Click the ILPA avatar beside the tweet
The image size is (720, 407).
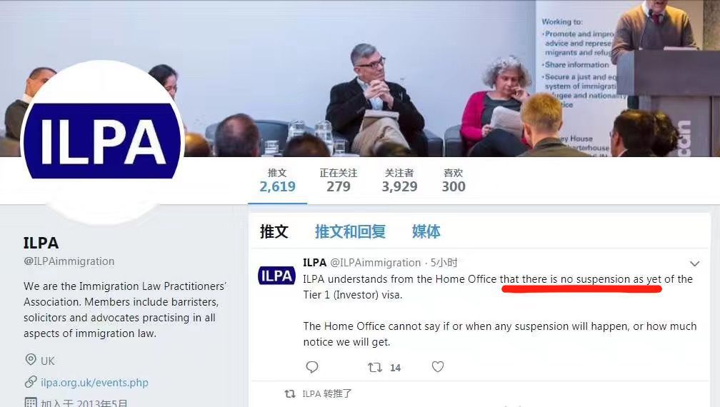(x=276, y=276)
